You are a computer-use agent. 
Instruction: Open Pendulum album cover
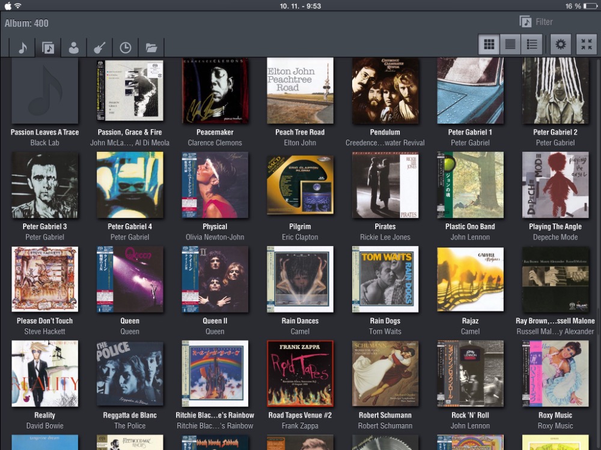[x=385, y=91]
